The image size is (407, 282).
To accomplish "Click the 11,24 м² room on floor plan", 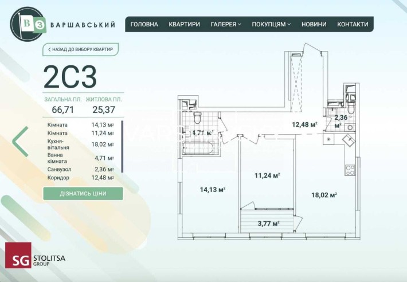I will [267, 175].
